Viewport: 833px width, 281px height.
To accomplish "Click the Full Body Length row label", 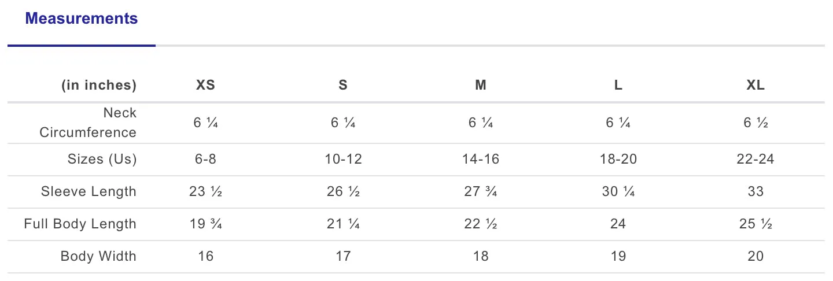I will click(x=80, y=224).
